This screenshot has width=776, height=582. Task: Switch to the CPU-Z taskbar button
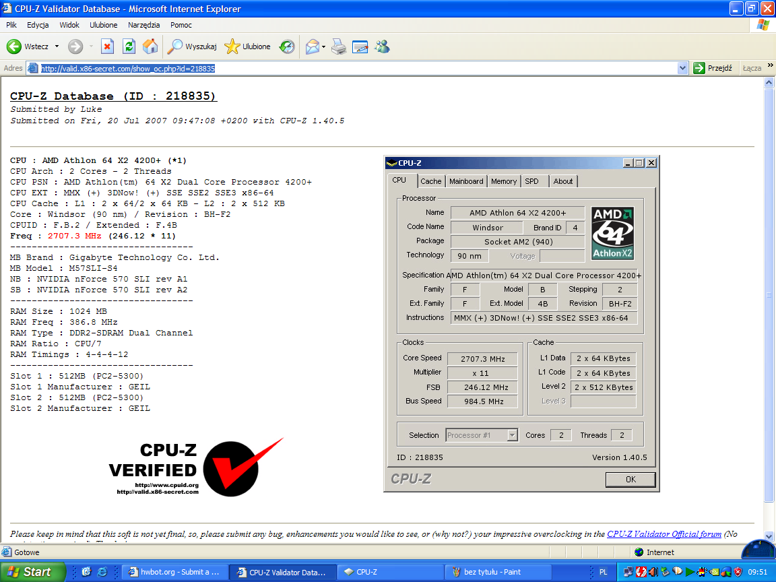coord(389,572)
